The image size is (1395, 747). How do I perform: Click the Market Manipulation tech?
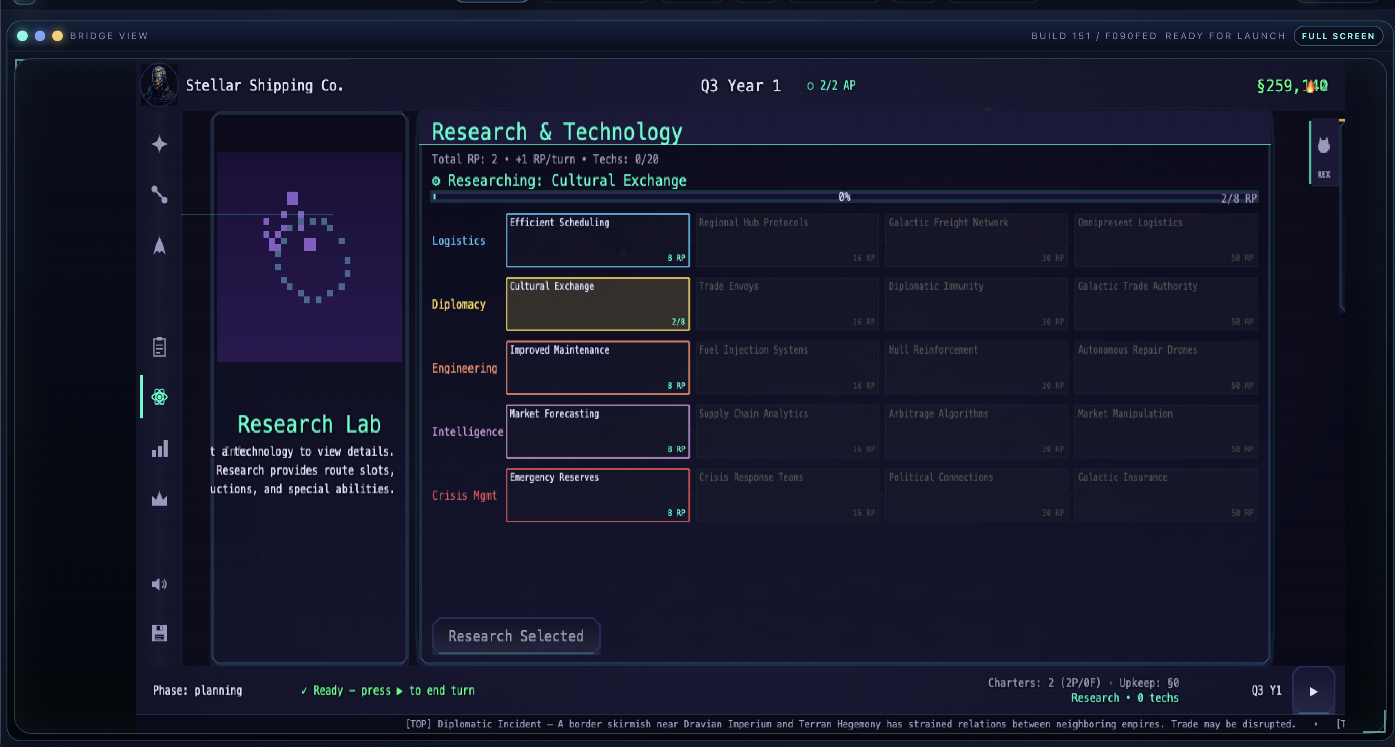1165,431
